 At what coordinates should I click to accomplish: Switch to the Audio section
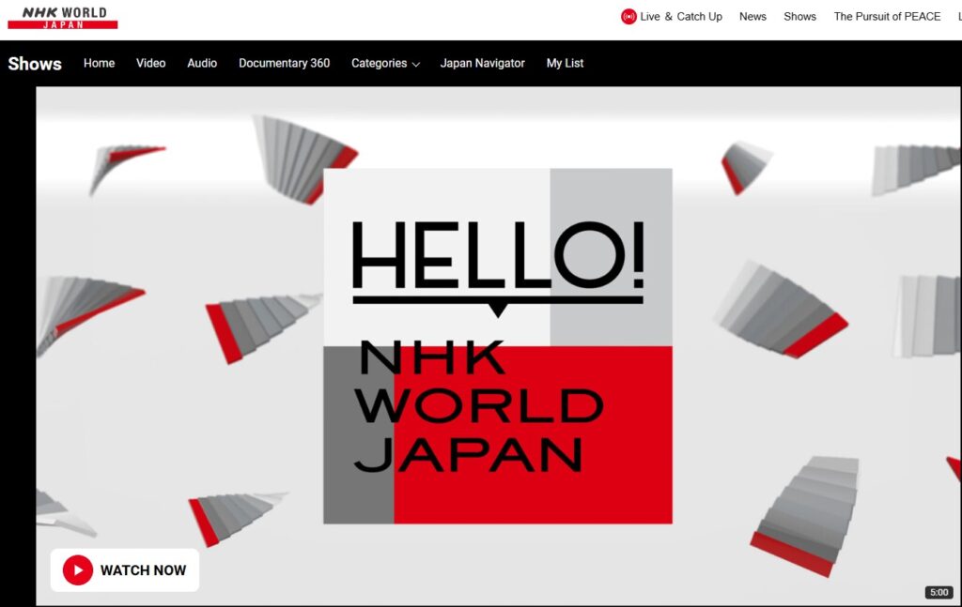coord(202,64)
